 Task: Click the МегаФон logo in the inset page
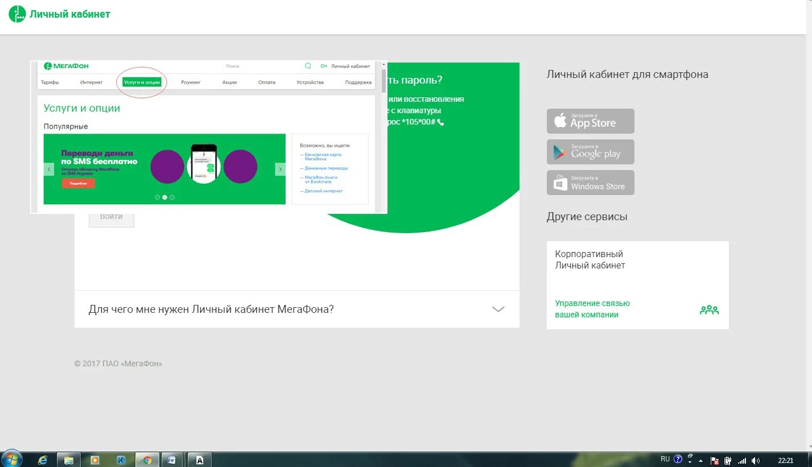[66, 66]
